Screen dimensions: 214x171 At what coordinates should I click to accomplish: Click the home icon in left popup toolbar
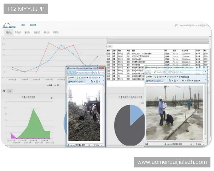(92, 82)
